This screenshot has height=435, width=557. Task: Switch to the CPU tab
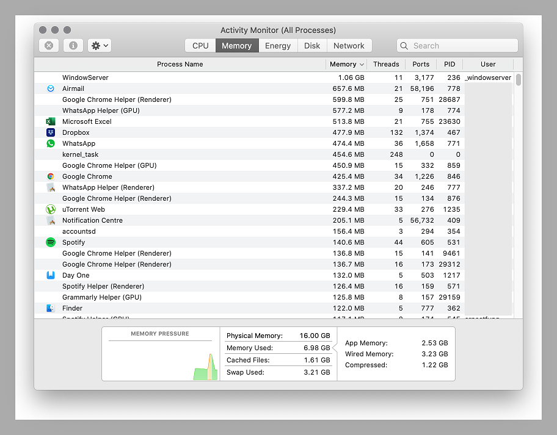(x=200, y=45)
